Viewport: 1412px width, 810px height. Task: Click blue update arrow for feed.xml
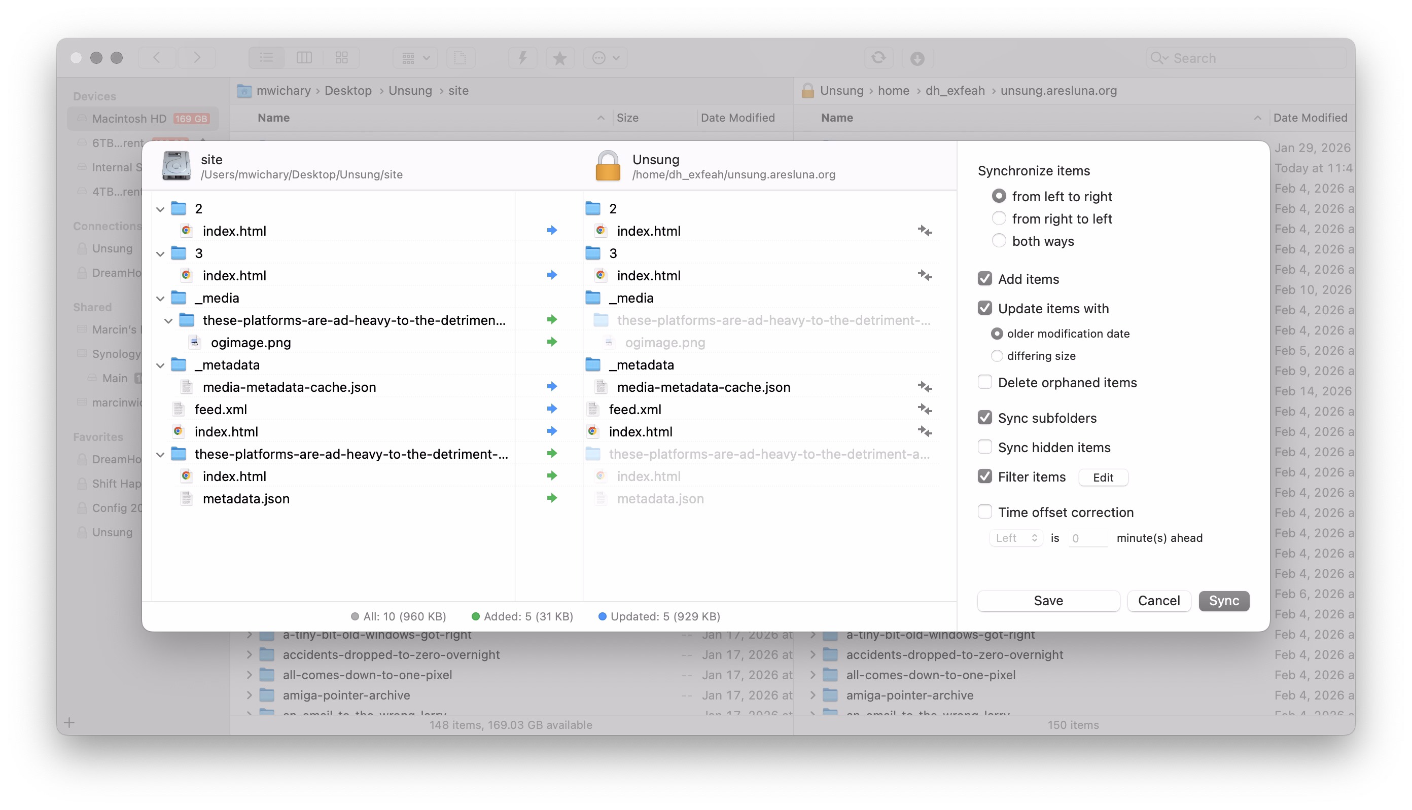pyautogui.click(x=551, y=409)
